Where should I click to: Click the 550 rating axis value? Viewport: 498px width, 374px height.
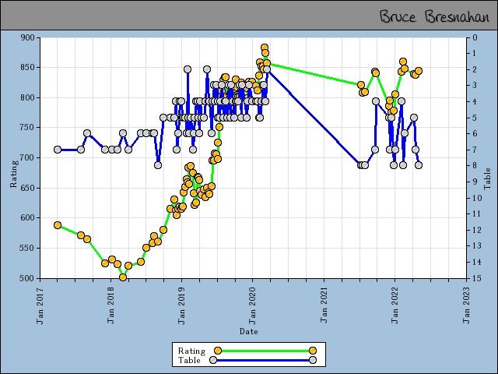coord(27,248)
